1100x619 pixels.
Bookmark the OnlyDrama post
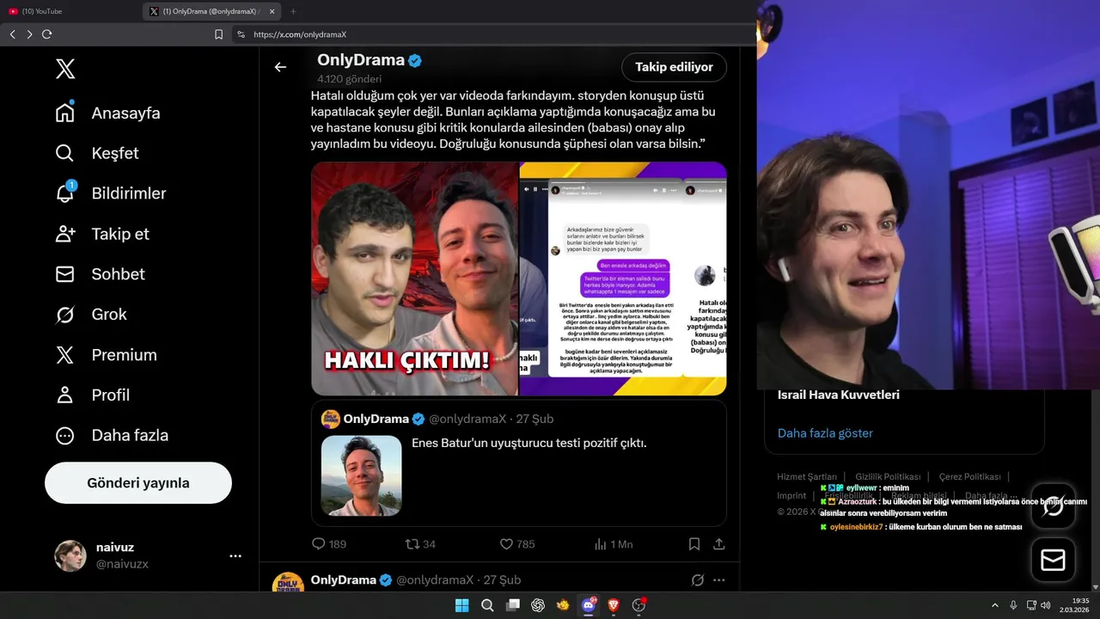click(694, 544)
